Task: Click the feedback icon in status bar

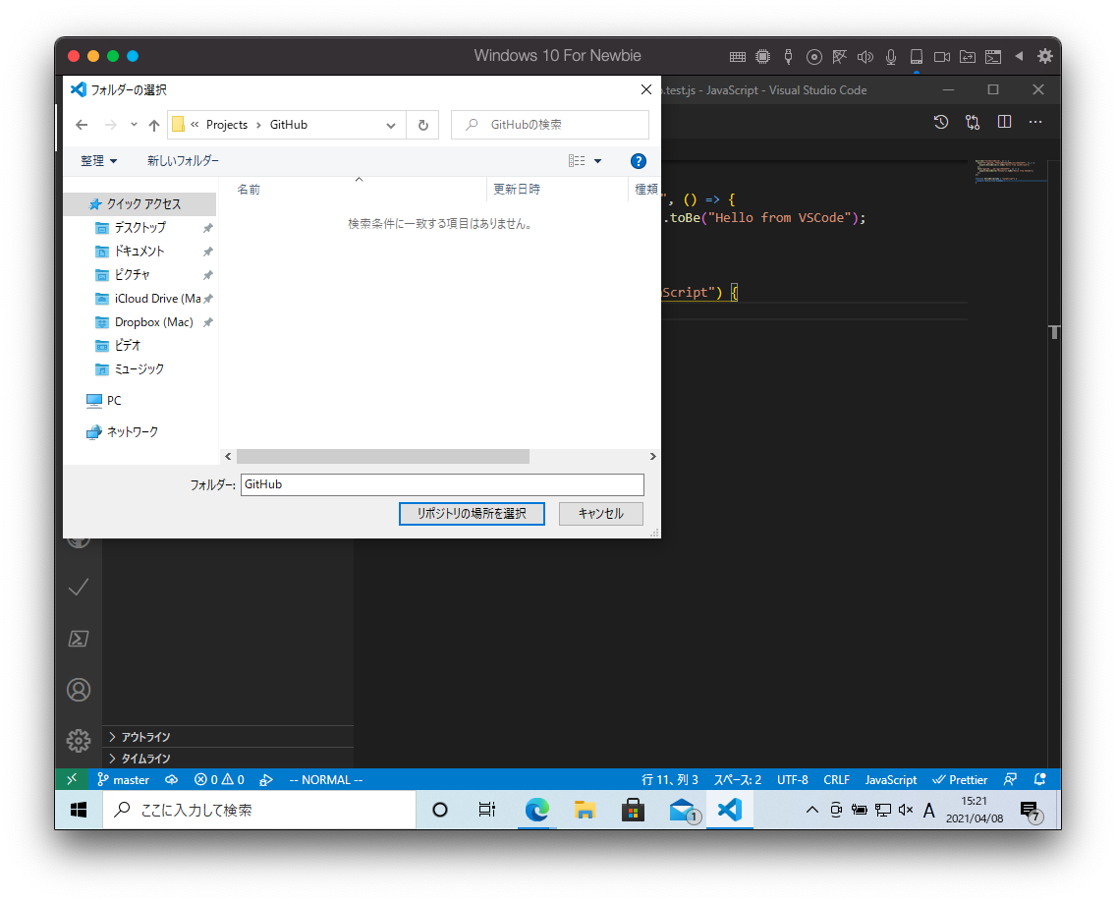Action: pyautogui.click(x=1010, y=779)
